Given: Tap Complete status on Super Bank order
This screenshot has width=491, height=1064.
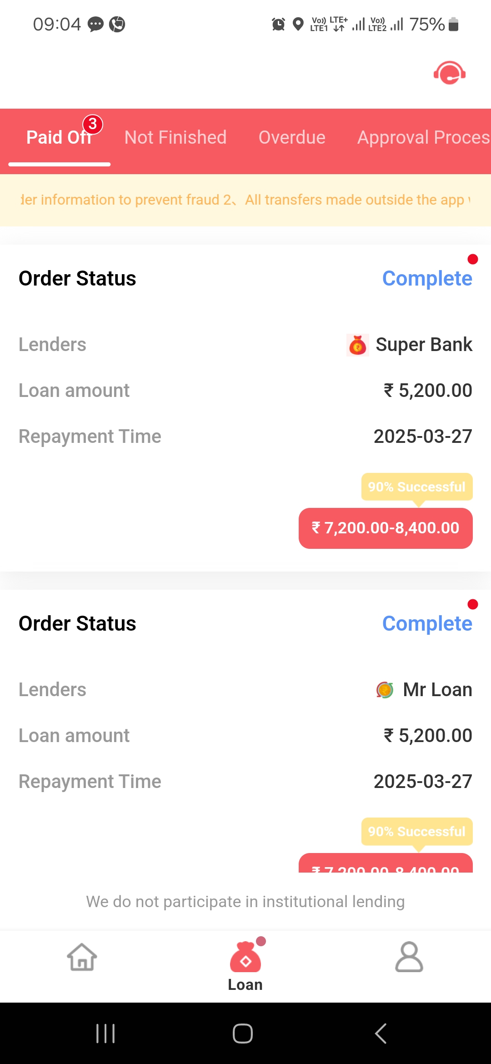Looking at the screenshot, I should click(x=427, y=278).
